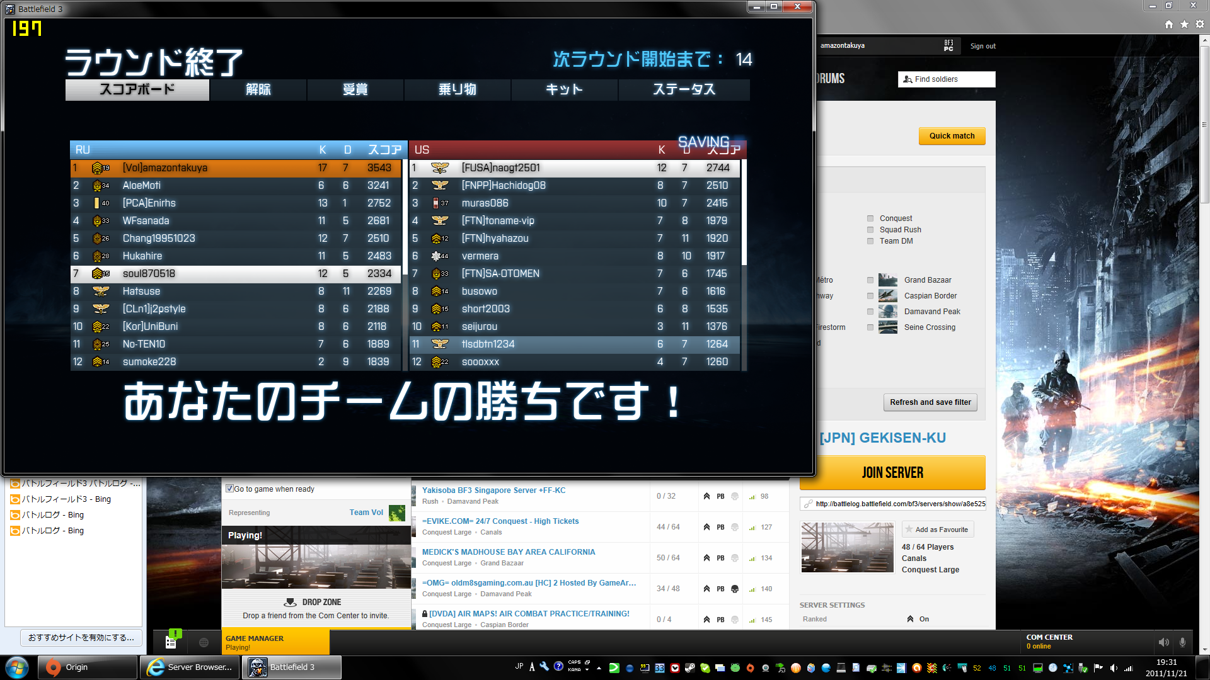The width and height of the screenshot is (1210, 680).
Task: Click the Find soldiers search field
Action: [947, 79]
